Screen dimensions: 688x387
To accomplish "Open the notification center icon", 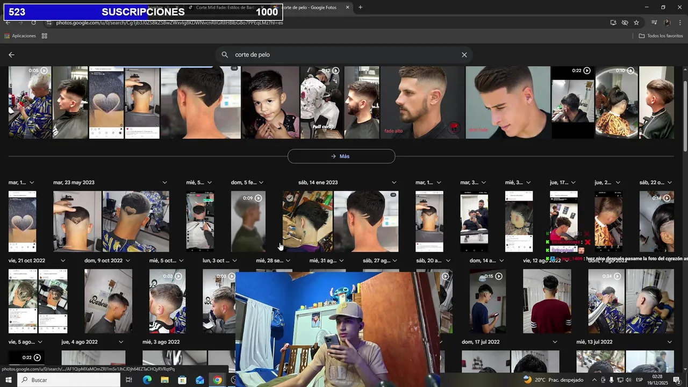I will [x=677, y=380].
